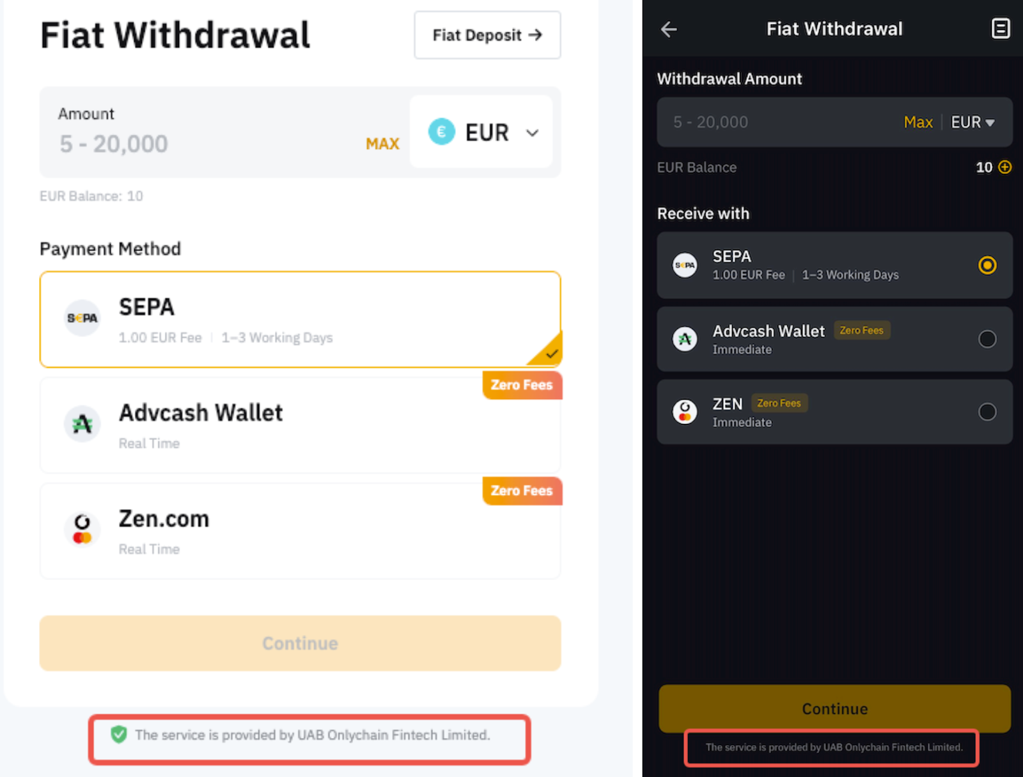
Task: Click the back arrow in mobile header
Action: [x=669, y=29]
